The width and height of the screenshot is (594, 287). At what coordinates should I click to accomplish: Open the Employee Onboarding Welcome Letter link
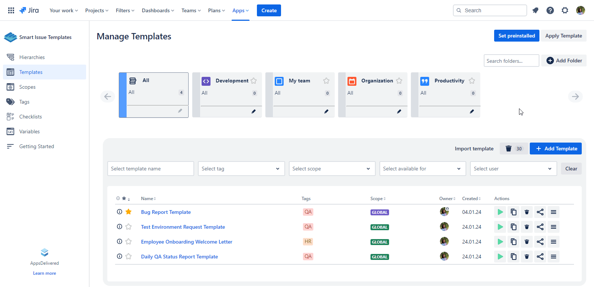coord(186,242)
